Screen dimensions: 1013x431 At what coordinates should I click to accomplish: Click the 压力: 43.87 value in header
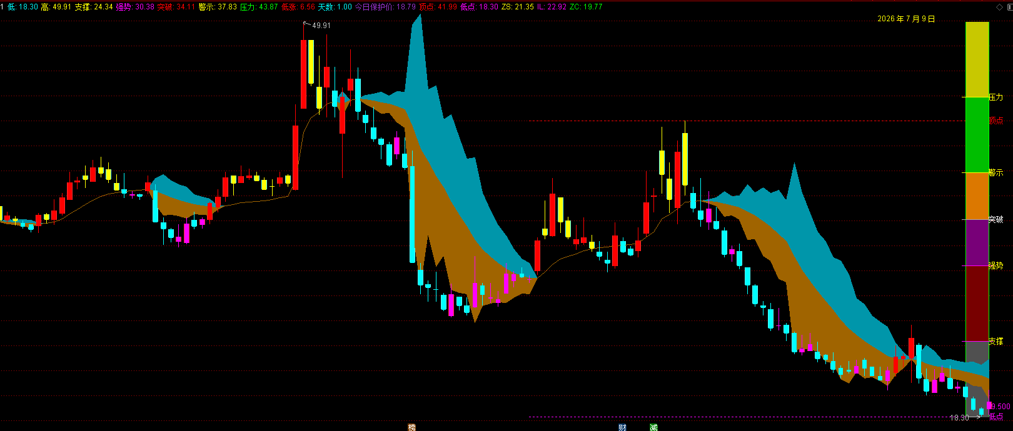pyautogui.click(x=259, y=7)
